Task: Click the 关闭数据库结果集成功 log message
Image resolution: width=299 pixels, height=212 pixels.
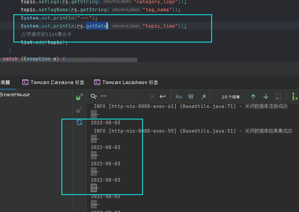Action: coord(268,131)
